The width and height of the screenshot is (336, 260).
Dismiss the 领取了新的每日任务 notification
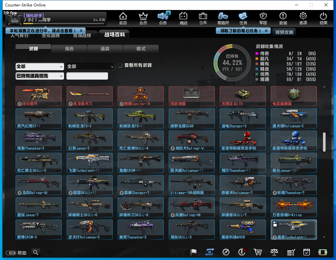266,31
